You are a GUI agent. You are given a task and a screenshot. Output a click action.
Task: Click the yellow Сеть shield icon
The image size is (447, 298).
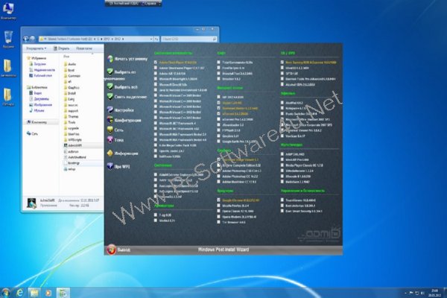110,130
